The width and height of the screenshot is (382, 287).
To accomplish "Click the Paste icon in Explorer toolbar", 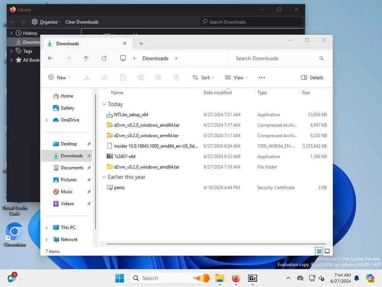I will click(123, 78).
